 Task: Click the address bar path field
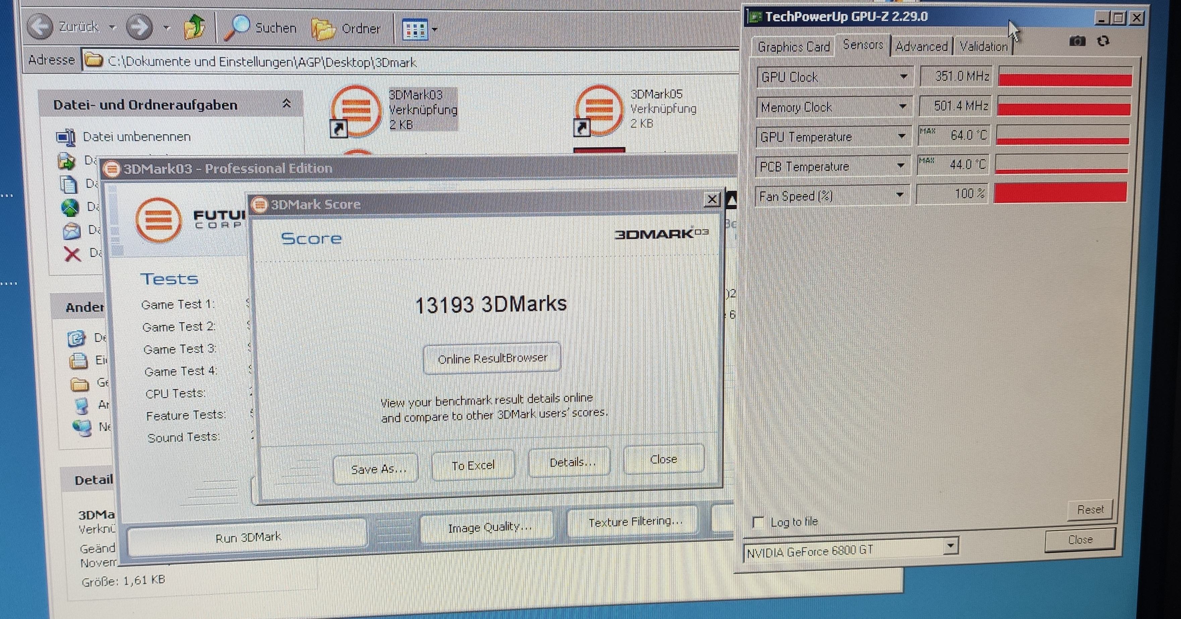[x=408, y=61]
